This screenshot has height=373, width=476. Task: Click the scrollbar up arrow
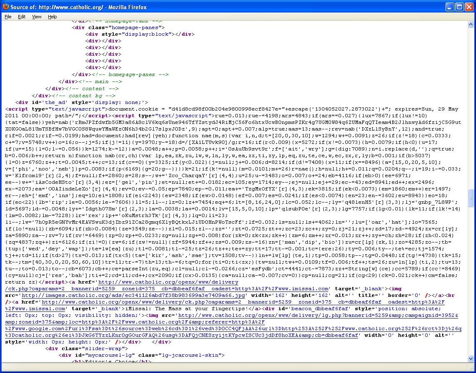[x=471, y=24]
